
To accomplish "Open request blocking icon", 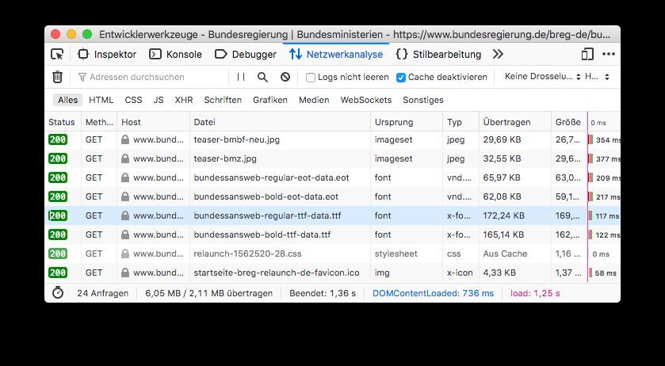I will [285, 77].
